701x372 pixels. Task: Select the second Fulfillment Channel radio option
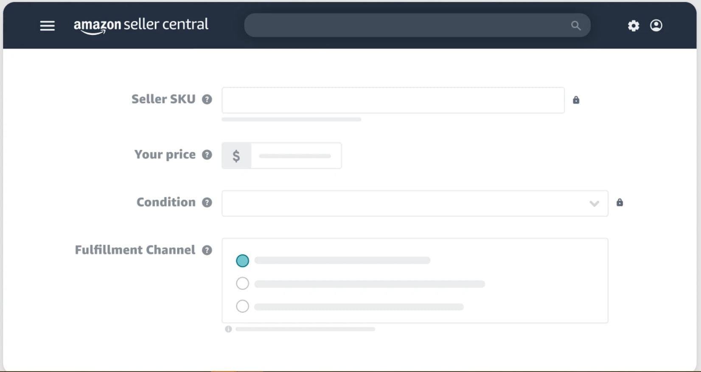(x=242, y=283)
